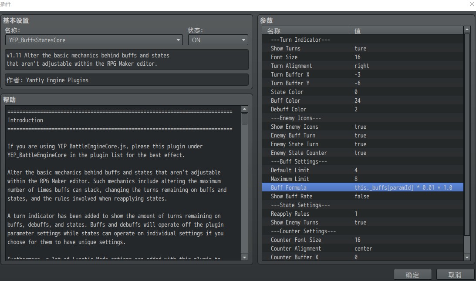Screen dimensions: 476x281
Task: Select the Enemy State Counter parameter
Action: 363,153
